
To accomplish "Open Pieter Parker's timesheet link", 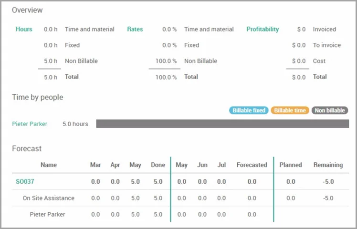I will [x=30, y=124].
